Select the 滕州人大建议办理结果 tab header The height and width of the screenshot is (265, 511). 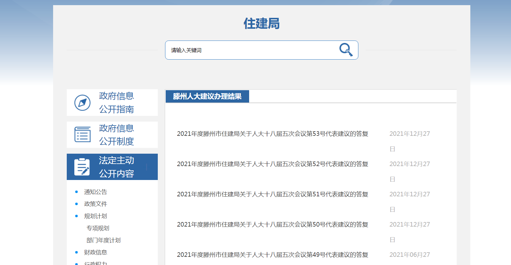[x=207, y=96]
